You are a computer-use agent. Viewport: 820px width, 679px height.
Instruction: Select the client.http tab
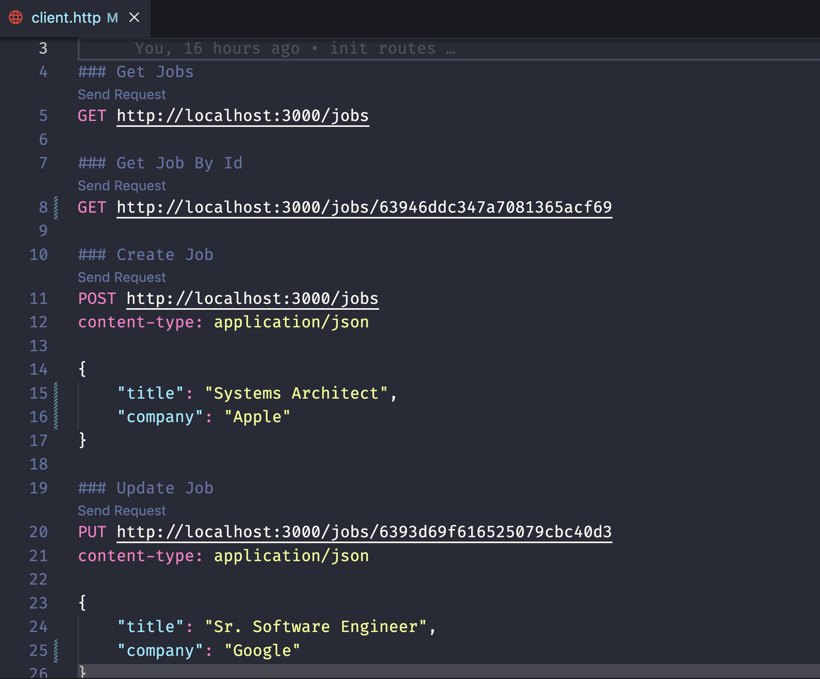pos(66,18)
